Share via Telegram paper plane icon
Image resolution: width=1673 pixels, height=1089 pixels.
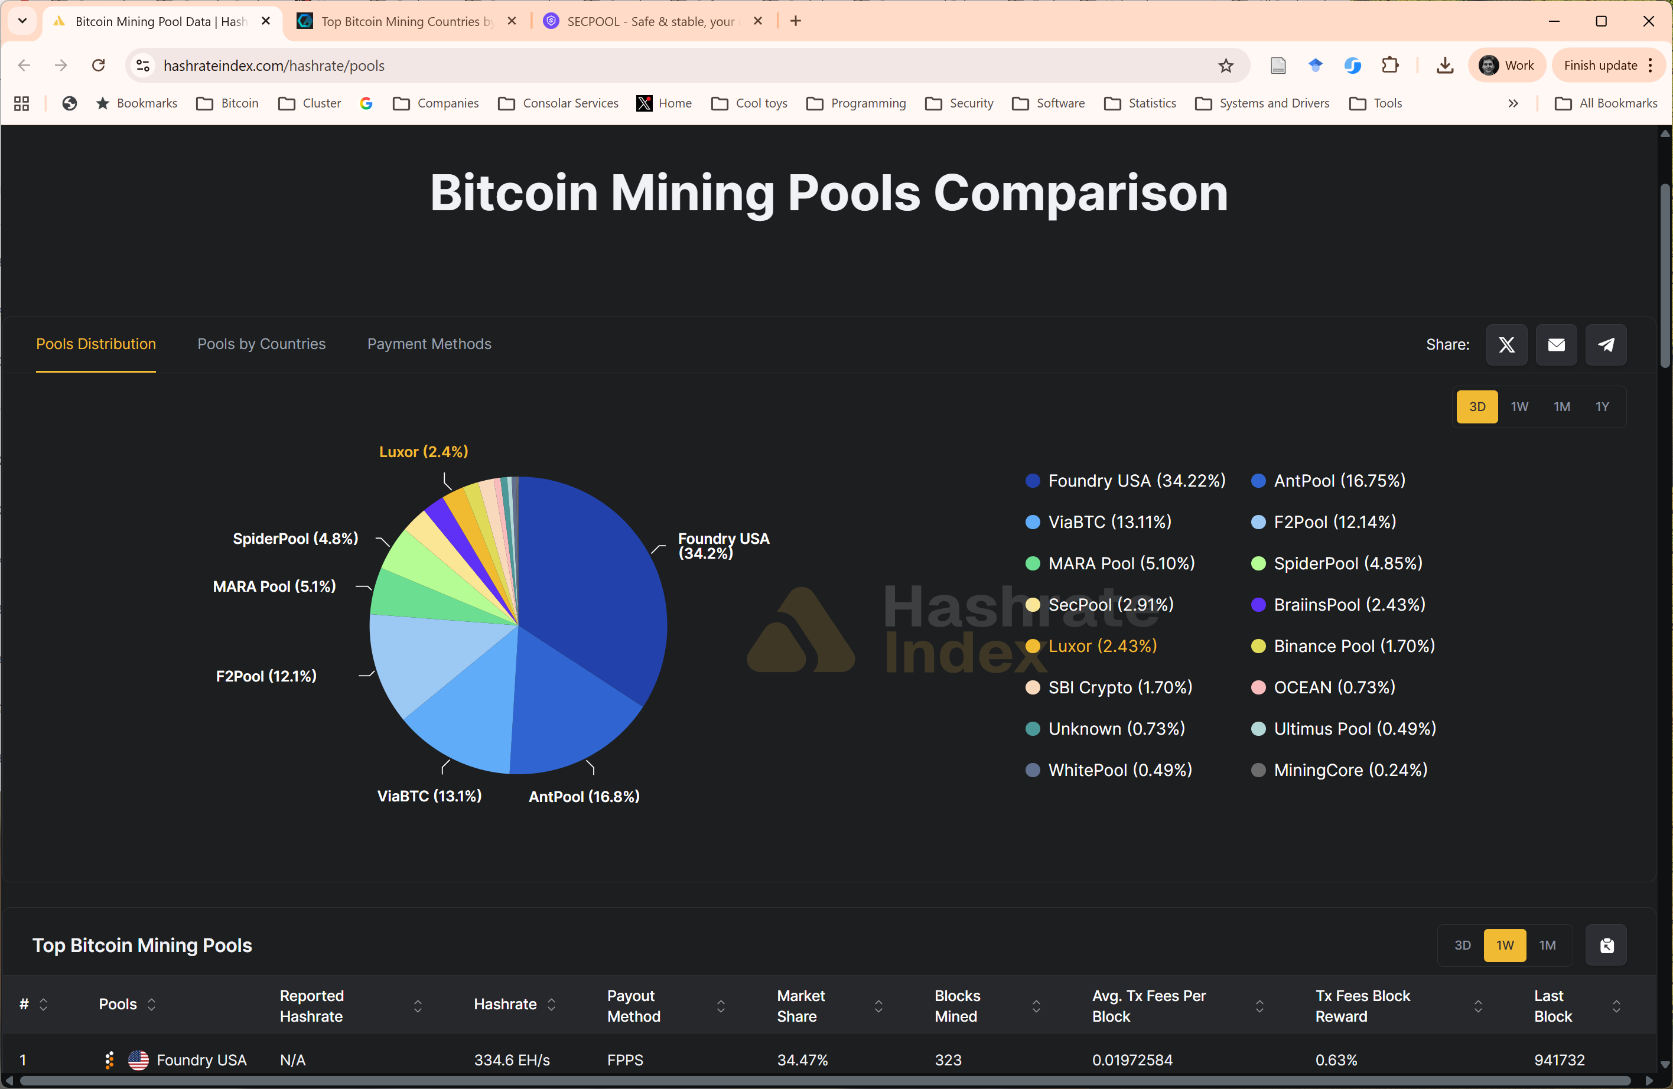pyautogui.click(x=1606, y=344)
